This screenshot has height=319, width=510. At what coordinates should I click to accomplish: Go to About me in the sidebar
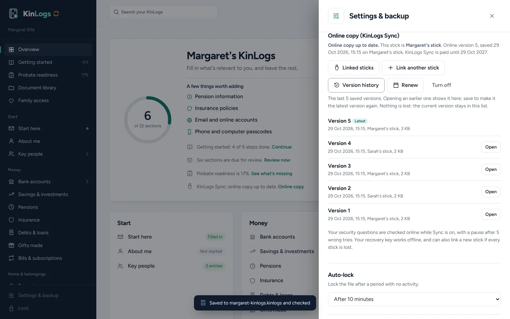[x=48, y=141]
